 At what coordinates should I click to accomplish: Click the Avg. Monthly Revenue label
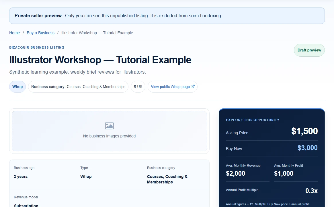click(243, 166)
